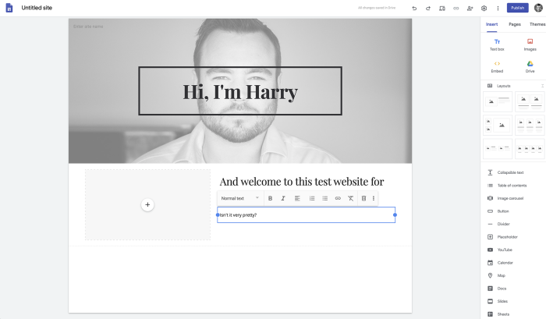Image resolution: width=546 pixels, height=319 pixels.
Task: Open preview device view
Action: point(442,8)
